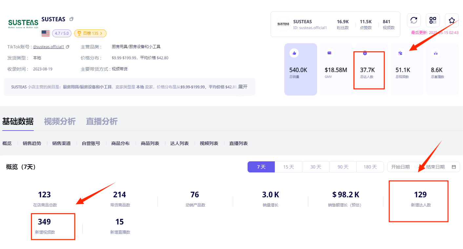Jump to 达人列表 section
463x249 pixels.
click(179, 143)
